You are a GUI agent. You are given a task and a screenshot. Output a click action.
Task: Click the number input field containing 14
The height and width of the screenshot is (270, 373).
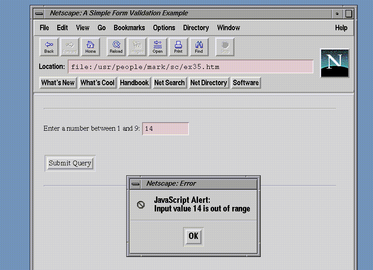[x=165, y=129]
